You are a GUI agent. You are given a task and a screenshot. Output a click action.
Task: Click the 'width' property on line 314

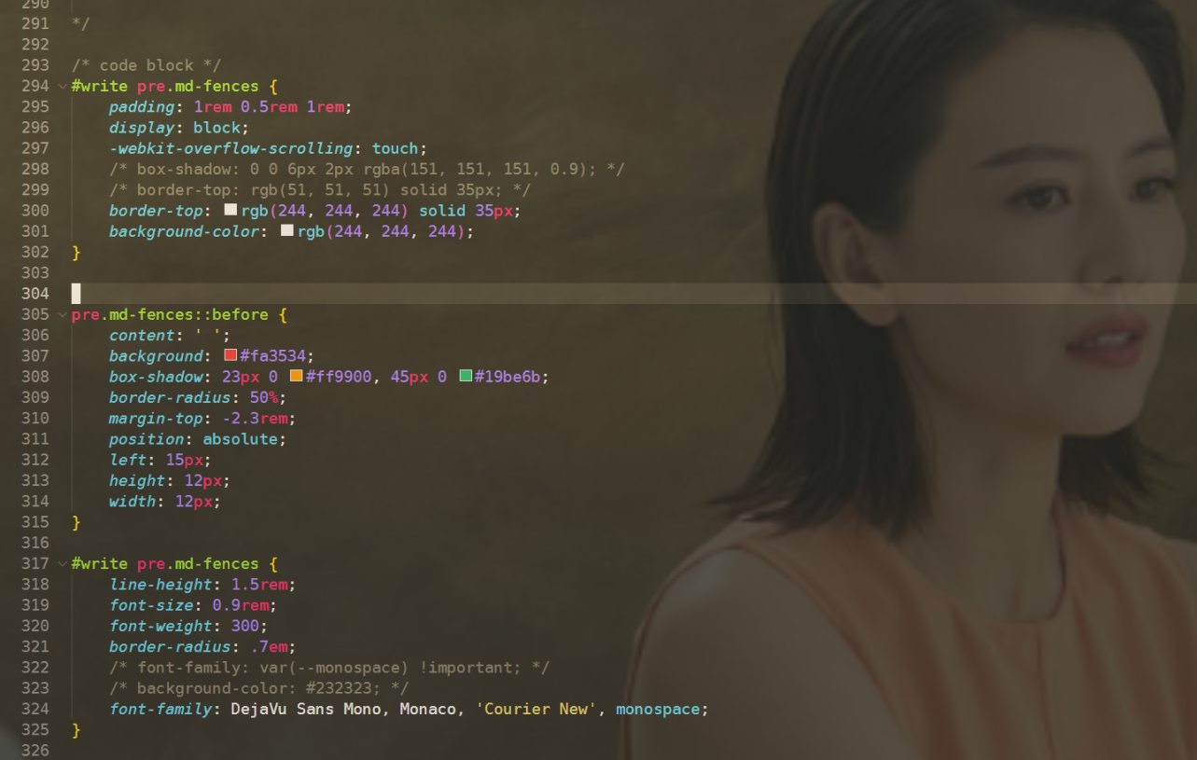tap(132, 501)
